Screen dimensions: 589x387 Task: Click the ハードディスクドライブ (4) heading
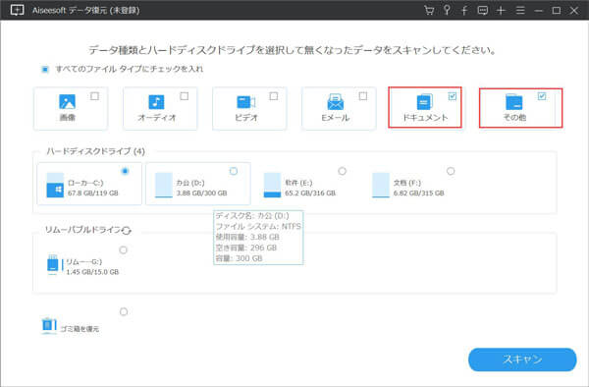pos(95,151)
